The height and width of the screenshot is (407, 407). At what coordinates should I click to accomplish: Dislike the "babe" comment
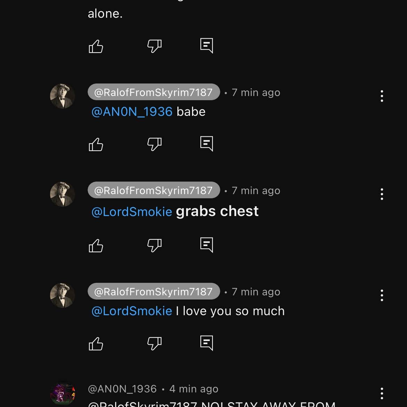[x=154, y=144]
